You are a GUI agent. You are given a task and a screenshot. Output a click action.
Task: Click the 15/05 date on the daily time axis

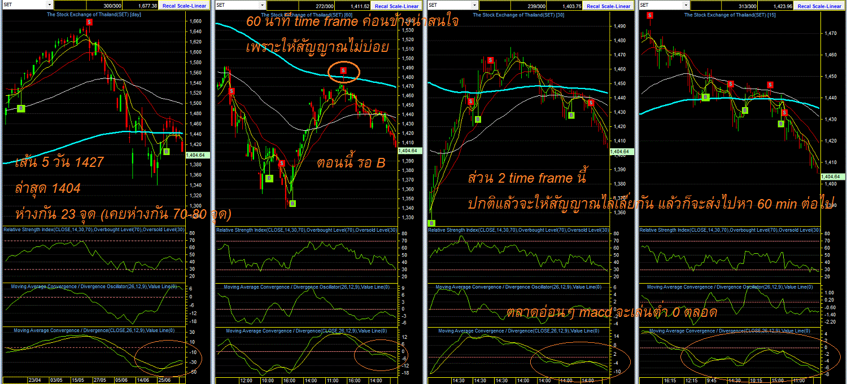tap(78, 380)
